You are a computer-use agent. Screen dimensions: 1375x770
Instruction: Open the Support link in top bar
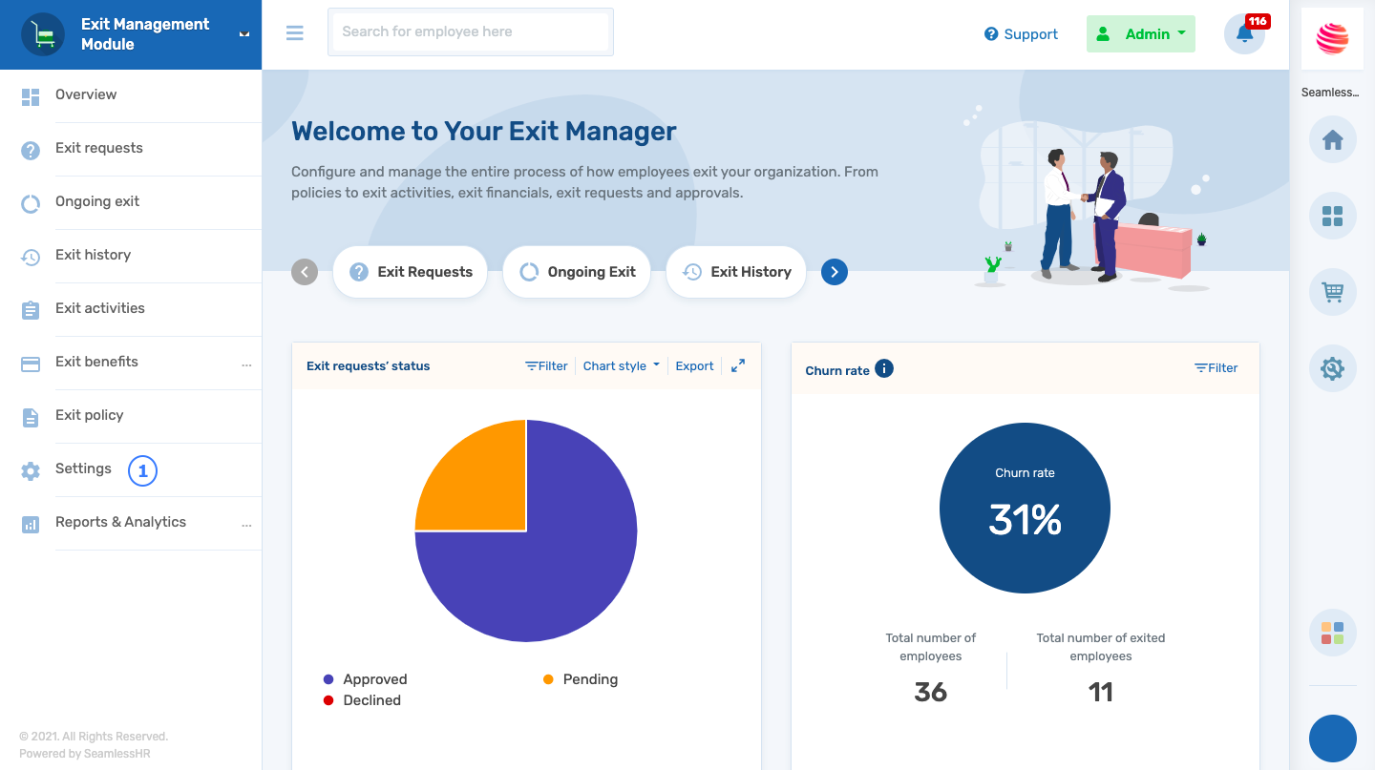click(x=1021, y=34)
